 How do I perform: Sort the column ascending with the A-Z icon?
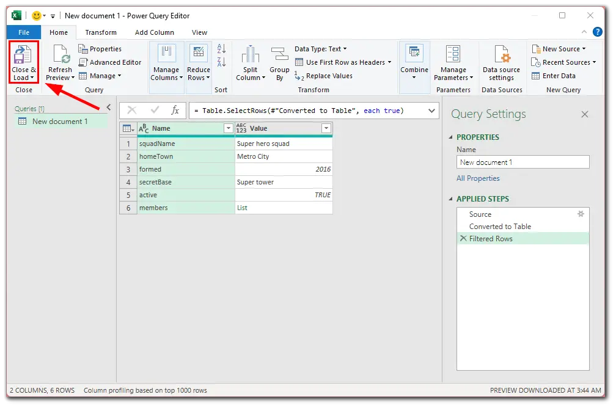222,49
